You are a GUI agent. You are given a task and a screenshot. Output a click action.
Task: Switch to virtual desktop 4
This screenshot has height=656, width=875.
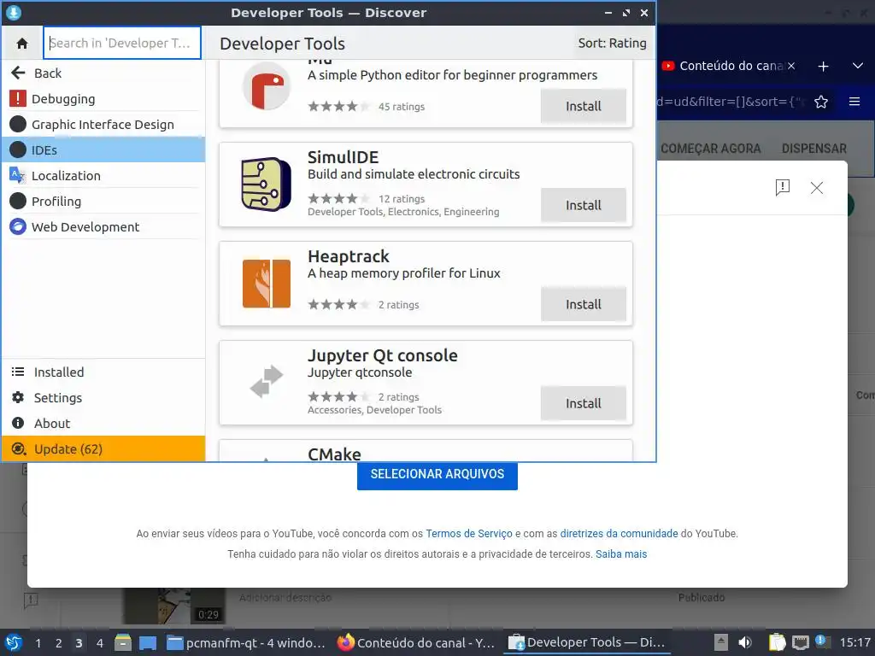[x=100, y=643]
